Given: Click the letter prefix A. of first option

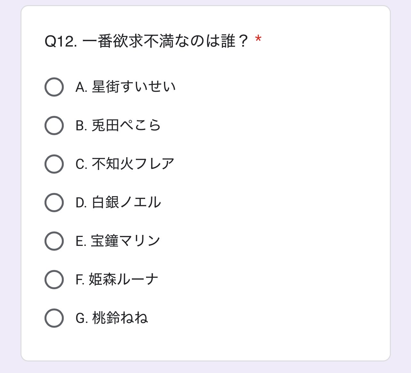Looking at the screenshot, I should pyautogui.click(x=81, y=87).
